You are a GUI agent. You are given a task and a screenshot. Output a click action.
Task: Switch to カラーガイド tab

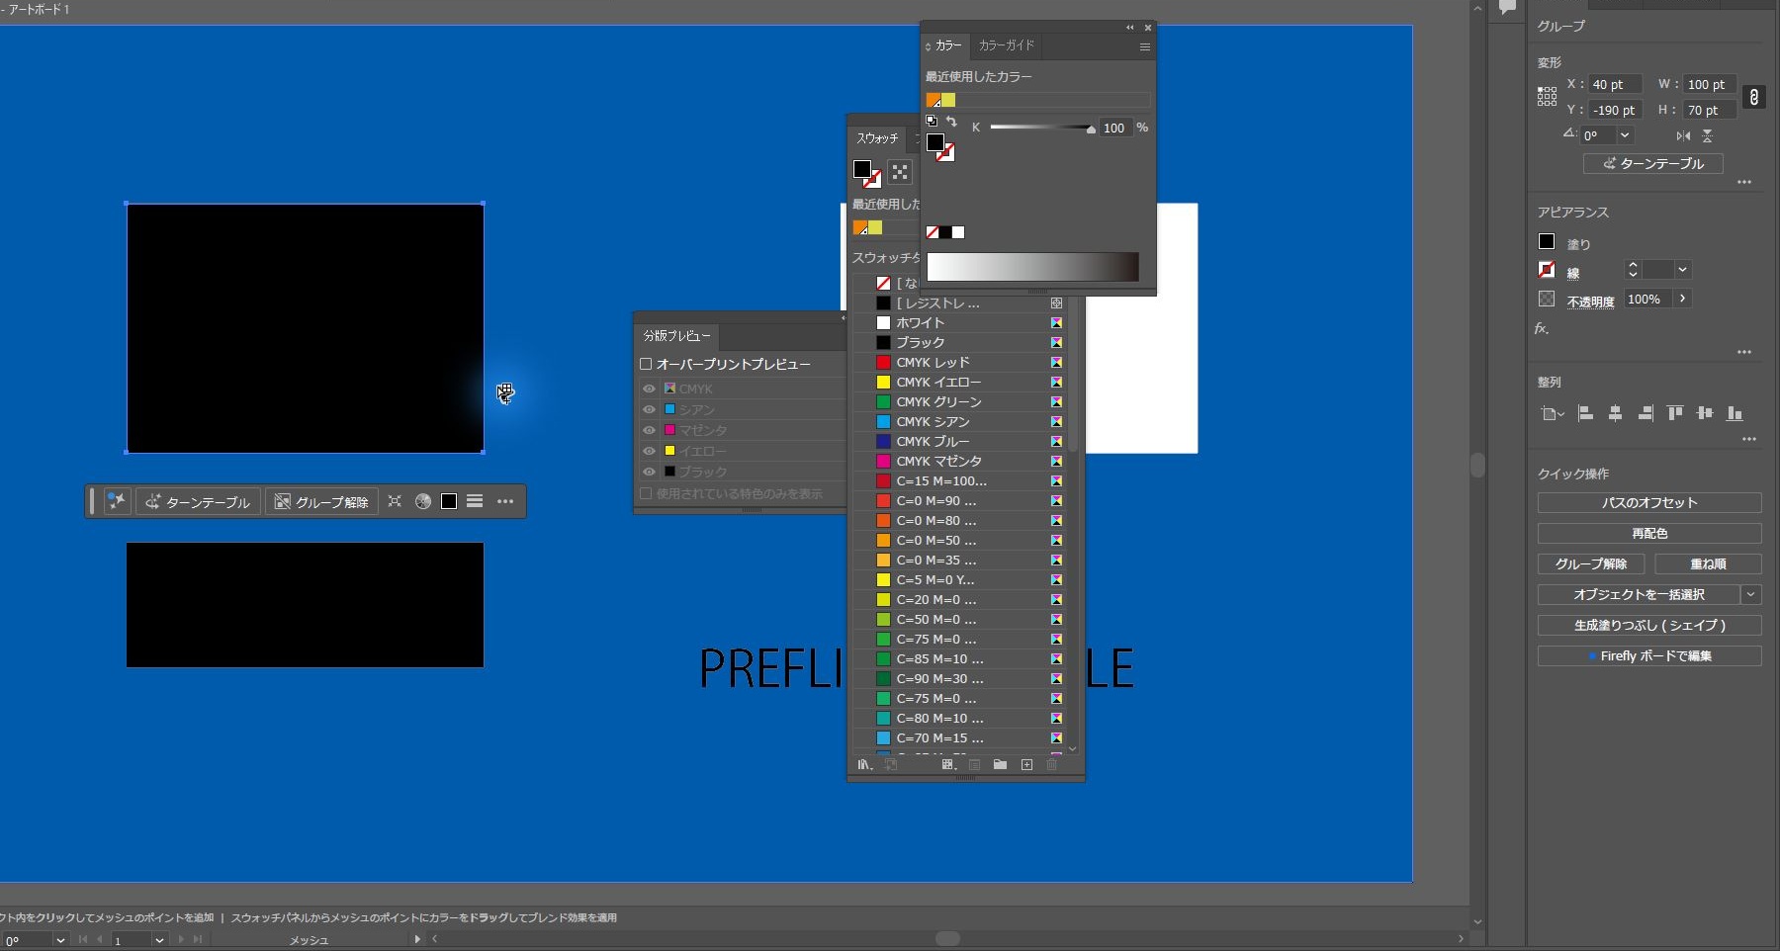coord(1006,45)
